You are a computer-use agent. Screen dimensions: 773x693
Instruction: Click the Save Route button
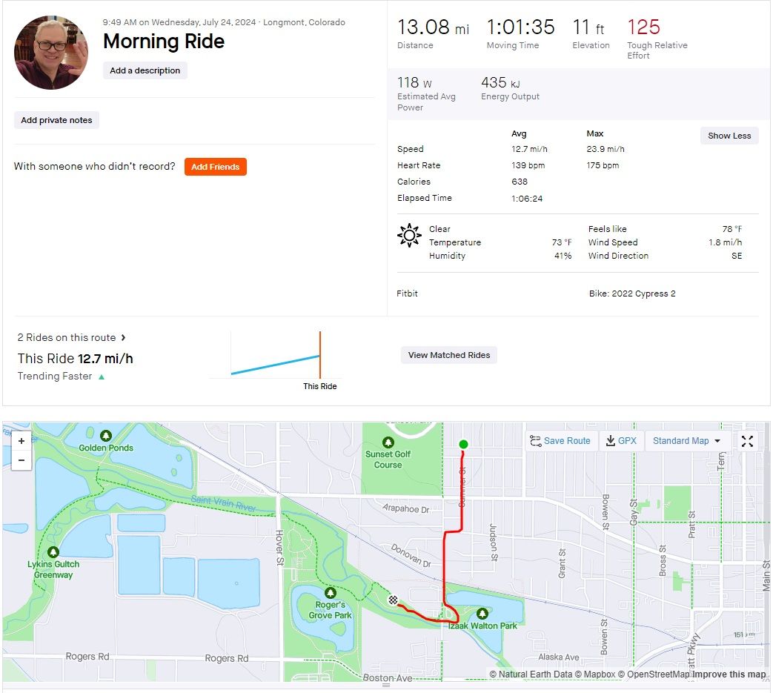coord(560,441)
